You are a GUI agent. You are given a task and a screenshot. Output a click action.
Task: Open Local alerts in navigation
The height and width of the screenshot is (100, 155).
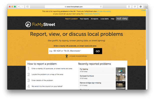coord(104,19)
